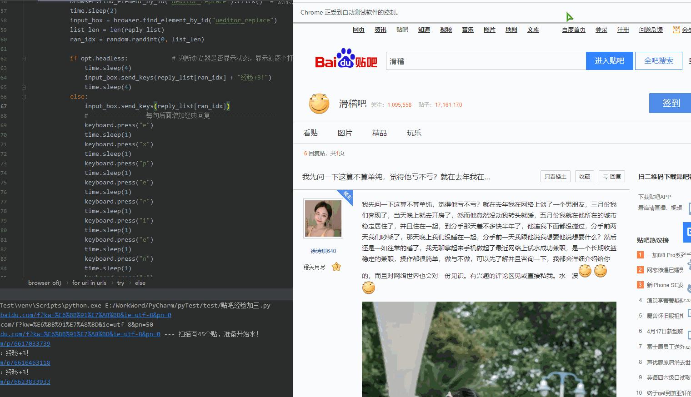Click the fold arrow at line 65
This screenshot has height=397, width=691.
[x=24, y=87]
